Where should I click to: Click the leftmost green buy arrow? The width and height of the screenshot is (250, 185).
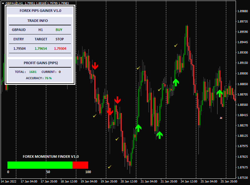pos(138,128)
